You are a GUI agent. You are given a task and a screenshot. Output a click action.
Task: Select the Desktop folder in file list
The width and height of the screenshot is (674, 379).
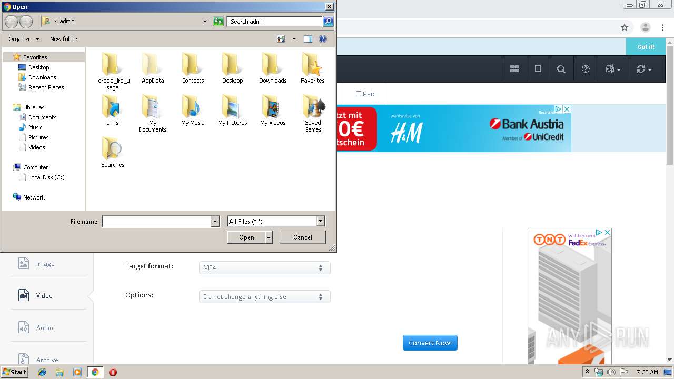point(233,68)
